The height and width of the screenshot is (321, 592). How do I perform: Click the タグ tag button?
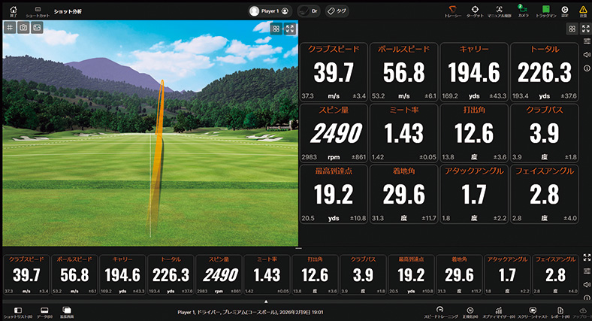338,11
